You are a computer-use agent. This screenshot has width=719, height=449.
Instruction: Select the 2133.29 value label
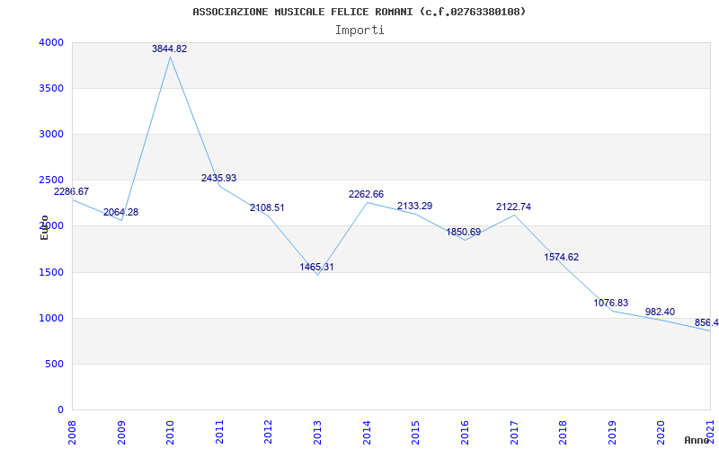(x=414, y=207)
